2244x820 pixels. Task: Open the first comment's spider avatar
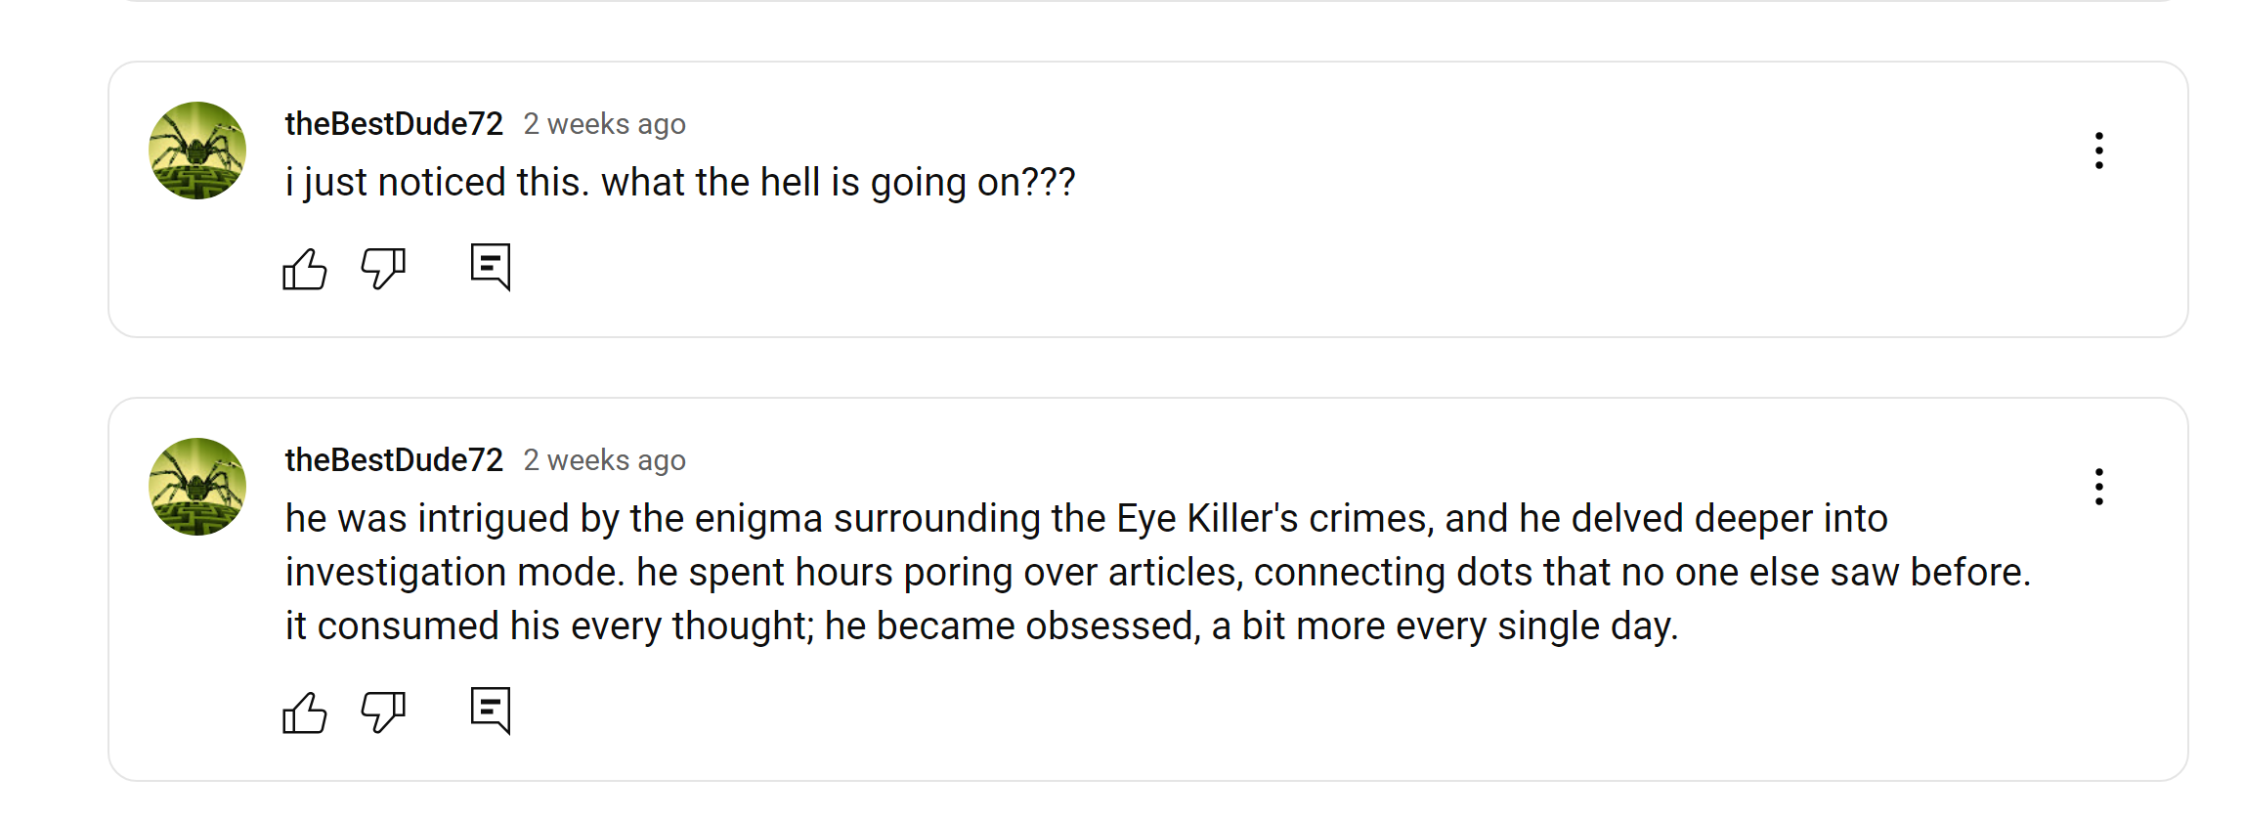[197, 151]
